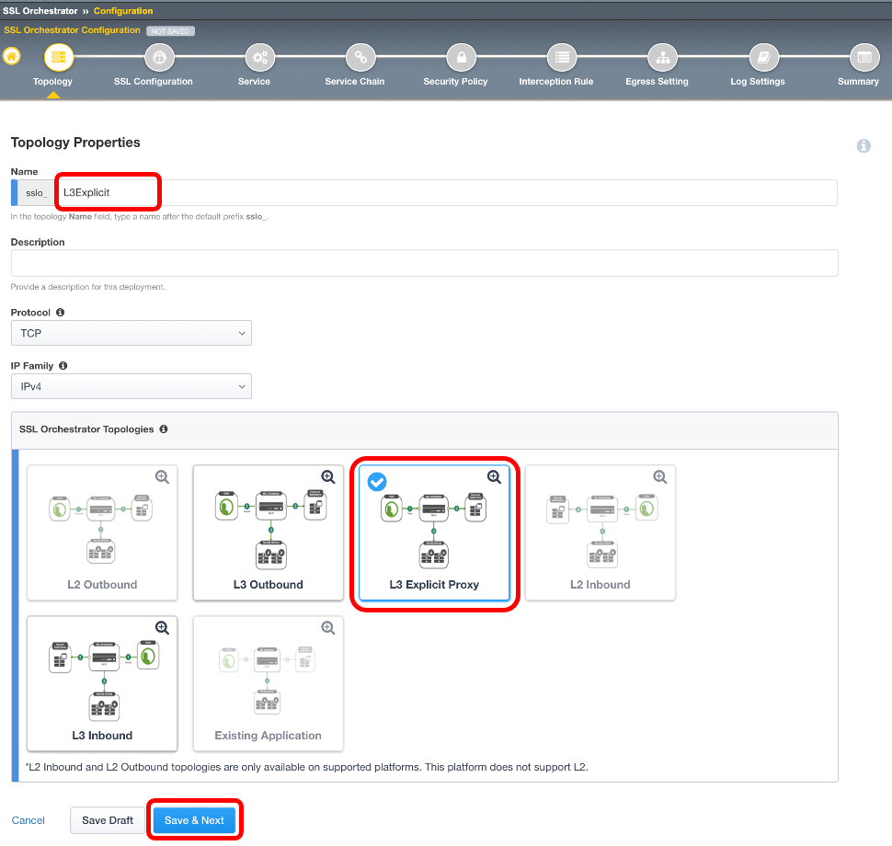Viewport: 892px width, 846px height.
Task: Toggle the L3 Explicit Proxy checkmark
Action: pyautogui.click(x=377, y=482)
